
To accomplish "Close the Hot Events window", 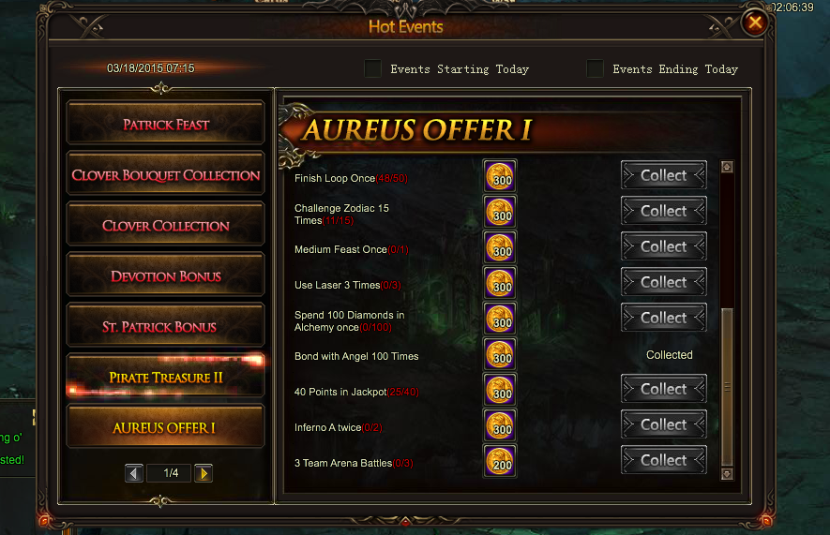I will pos(754,22).
